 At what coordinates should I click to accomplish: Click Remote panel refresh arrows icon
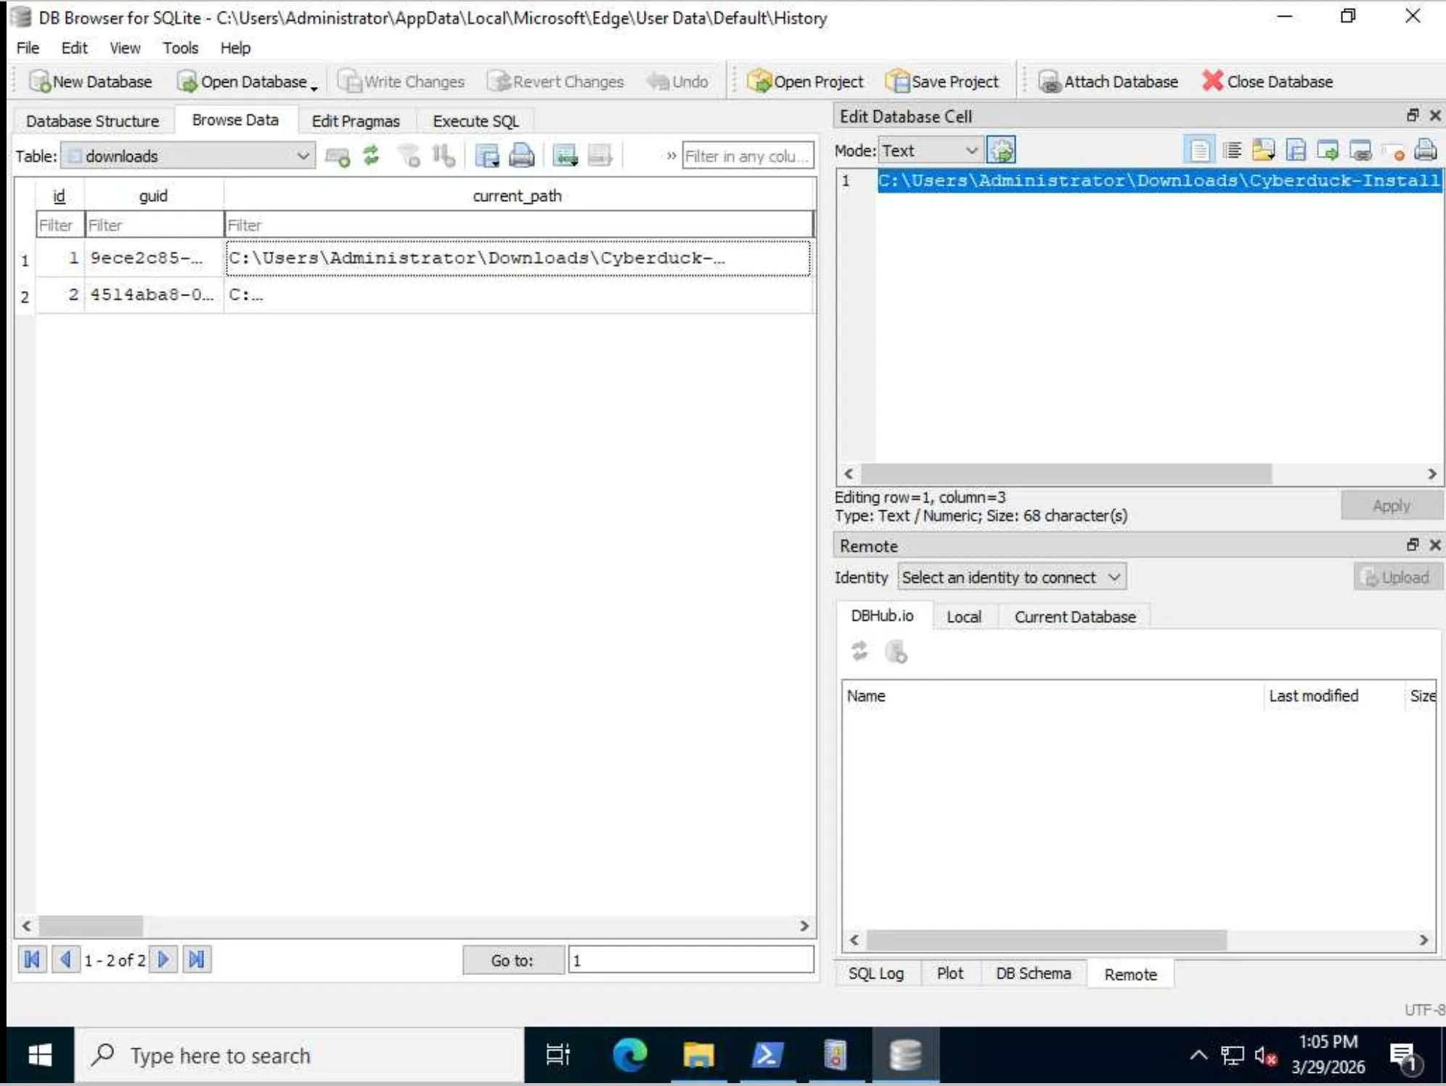859,651
